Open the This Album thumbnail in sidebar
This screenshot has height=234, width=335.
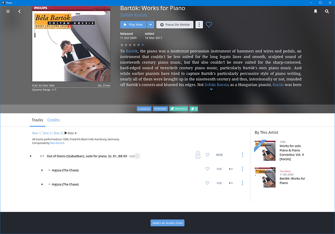(x=265, y=177)
